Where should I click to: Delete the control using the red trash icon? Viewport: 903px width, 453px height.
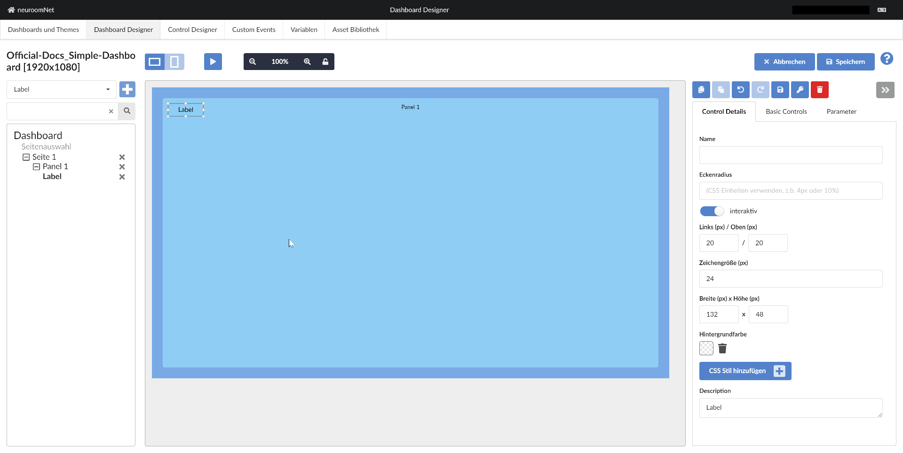pyautogui.click(x=820, y=90)
